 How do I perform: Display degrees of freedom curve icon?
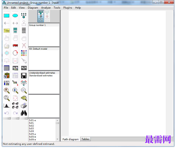coord(7,106)
